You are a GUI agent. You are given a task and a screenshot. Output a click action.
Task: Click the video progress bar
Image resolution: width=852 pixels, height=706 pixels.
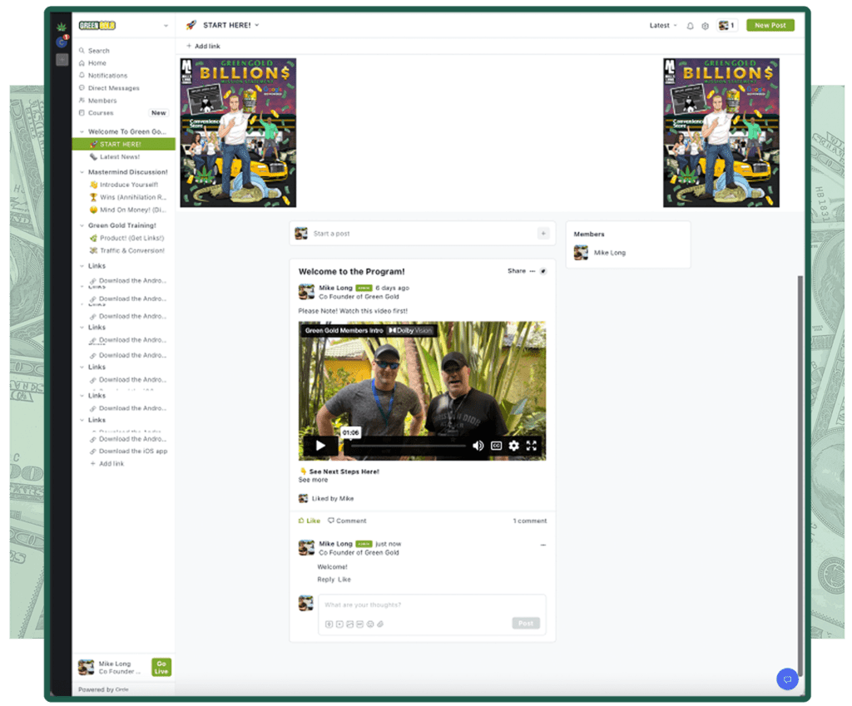click(406, 446)
